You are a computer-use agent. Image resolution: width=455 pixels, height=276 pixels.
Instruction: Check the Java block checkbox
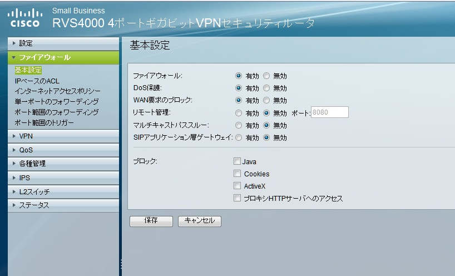pos(237,161)
